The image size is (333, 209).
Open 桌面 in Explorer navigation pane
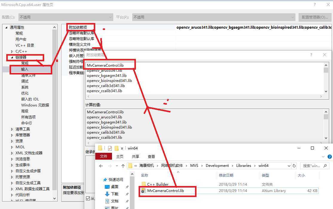[112, 187]
